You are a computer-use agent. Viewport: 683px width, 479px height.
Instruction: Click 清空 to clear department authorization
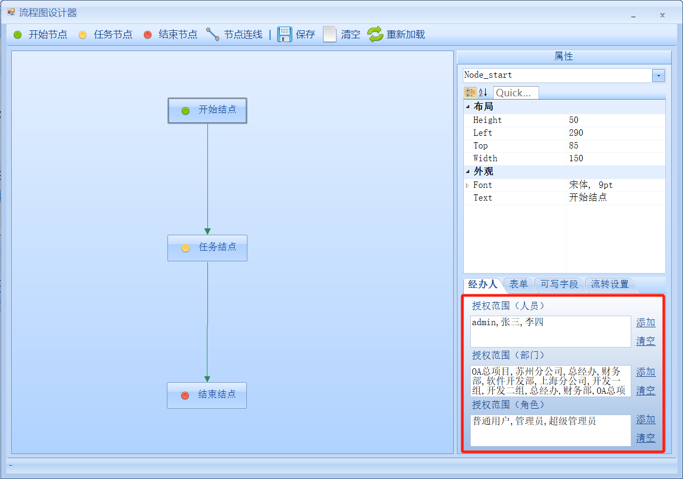645,390
